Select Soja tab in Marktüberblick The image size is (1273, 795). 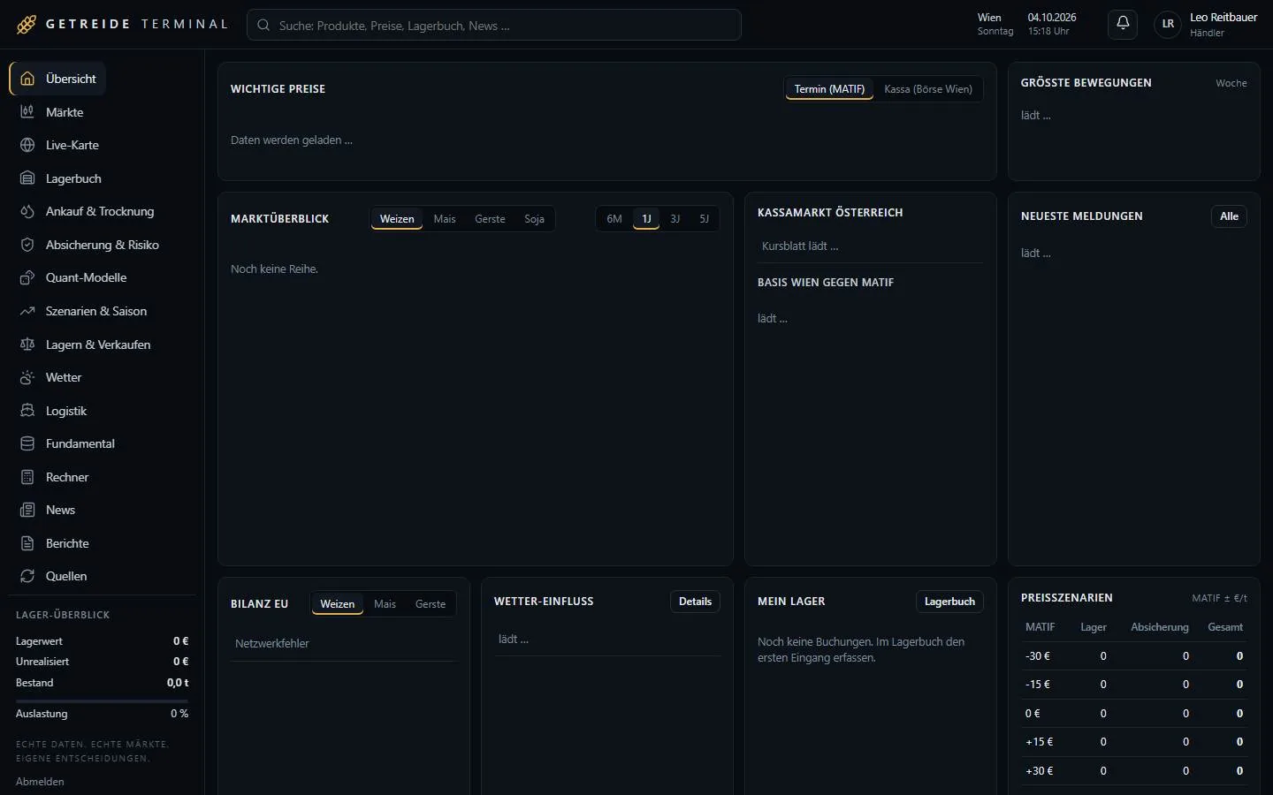pos(534,219)
